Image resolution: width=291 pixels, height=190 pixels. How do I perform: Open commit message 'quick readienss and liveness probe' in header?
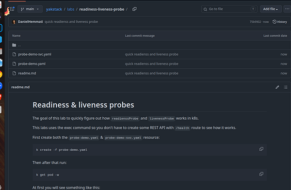click(71, 22)
